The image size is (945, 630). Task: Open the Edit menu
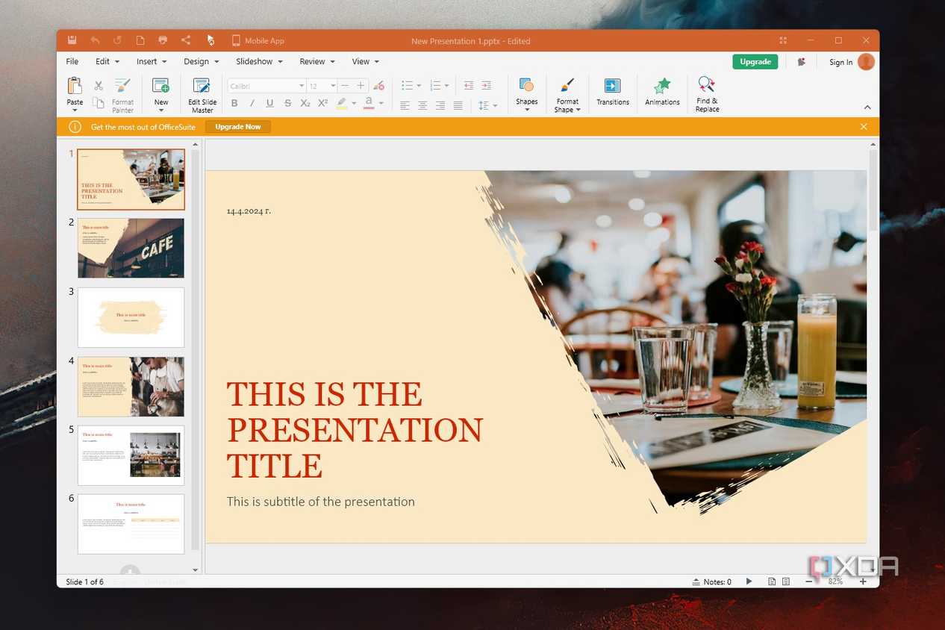[x=107, y=61]
